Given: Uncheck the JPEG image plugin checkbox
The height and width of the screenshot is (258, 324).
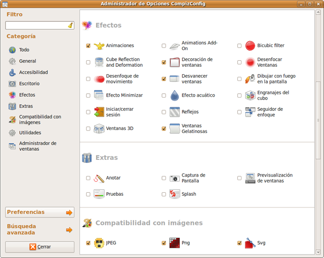Looking at the screenshot, I should click(88, 243).
